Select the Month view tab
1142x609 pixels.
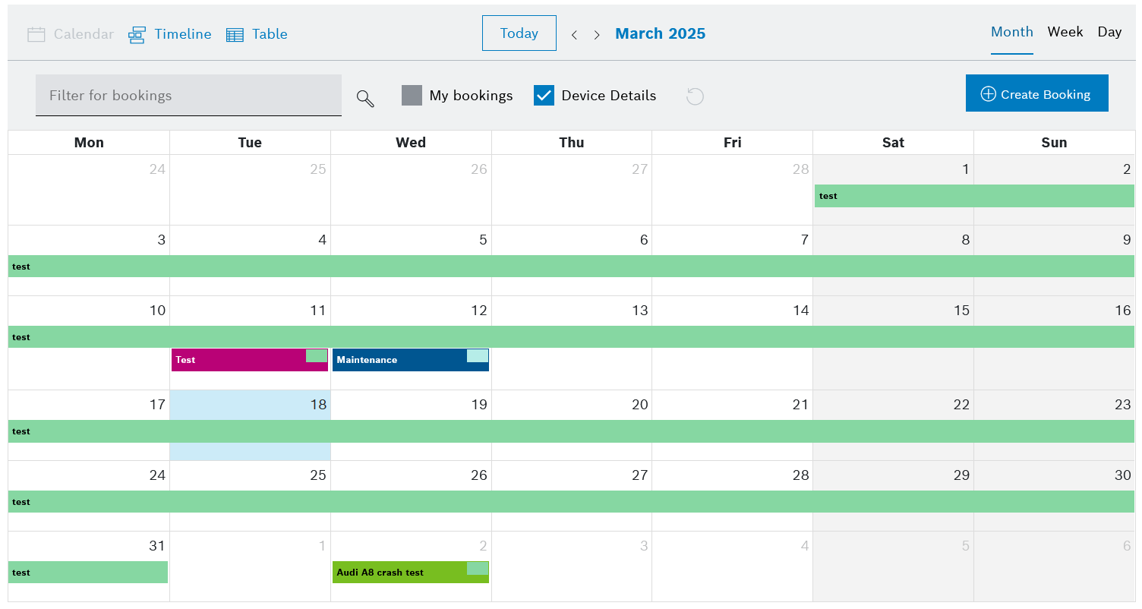coord(1011,32)
